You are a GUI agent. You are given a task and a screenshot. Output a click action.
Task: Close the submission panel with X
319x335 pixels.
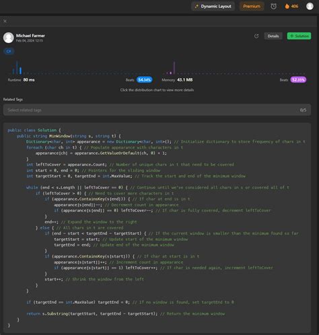coord(5,21)
